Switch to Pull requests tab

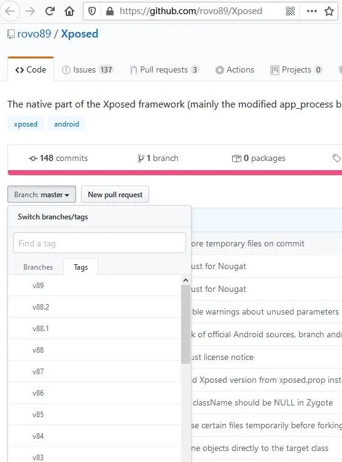pos(164,70)
